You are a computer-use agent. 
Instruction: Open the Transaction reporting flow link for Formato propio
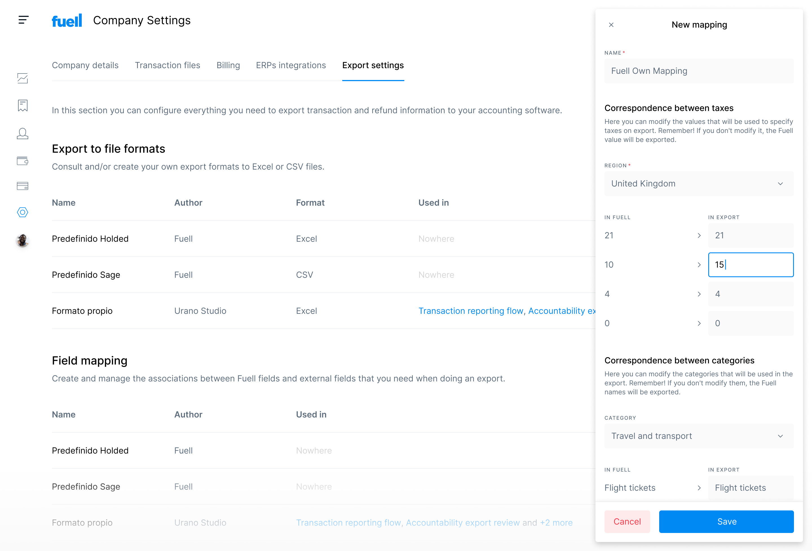tap(471, 311)
